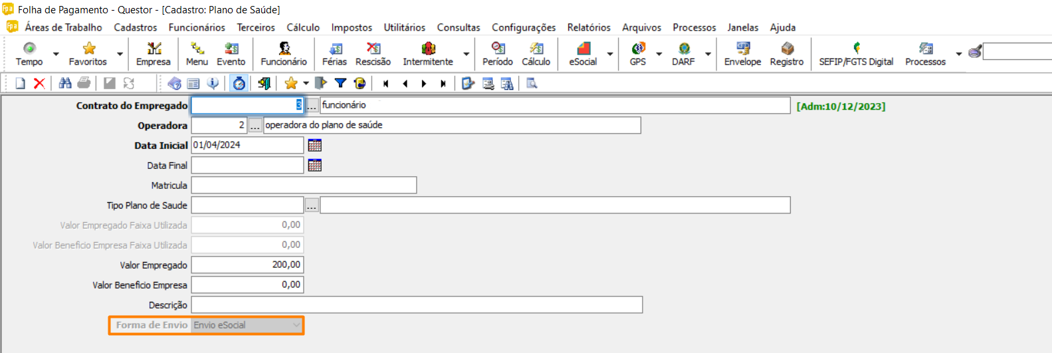Open the Impostos menu
Screen dimensions: 1052x353
(352, 27)
